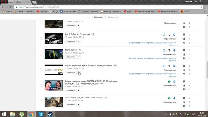Click globe icon for хотел сильвер 6 video
The image size is (208, 117).
[x=174, y=98]
